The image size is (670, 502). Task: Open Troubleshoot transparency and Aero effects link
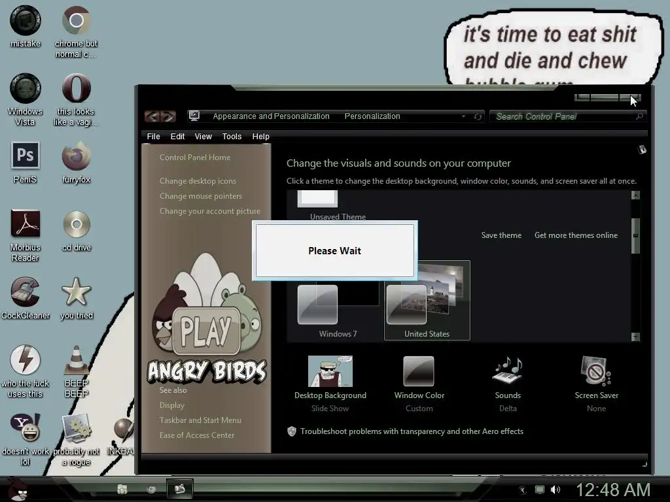(412, 431)
